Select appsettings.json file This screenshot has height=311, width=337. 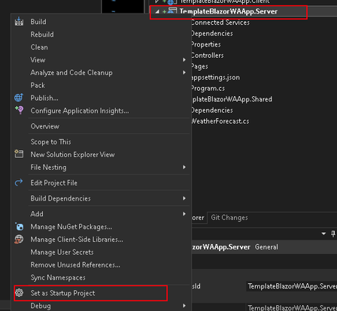pos(215,77)
